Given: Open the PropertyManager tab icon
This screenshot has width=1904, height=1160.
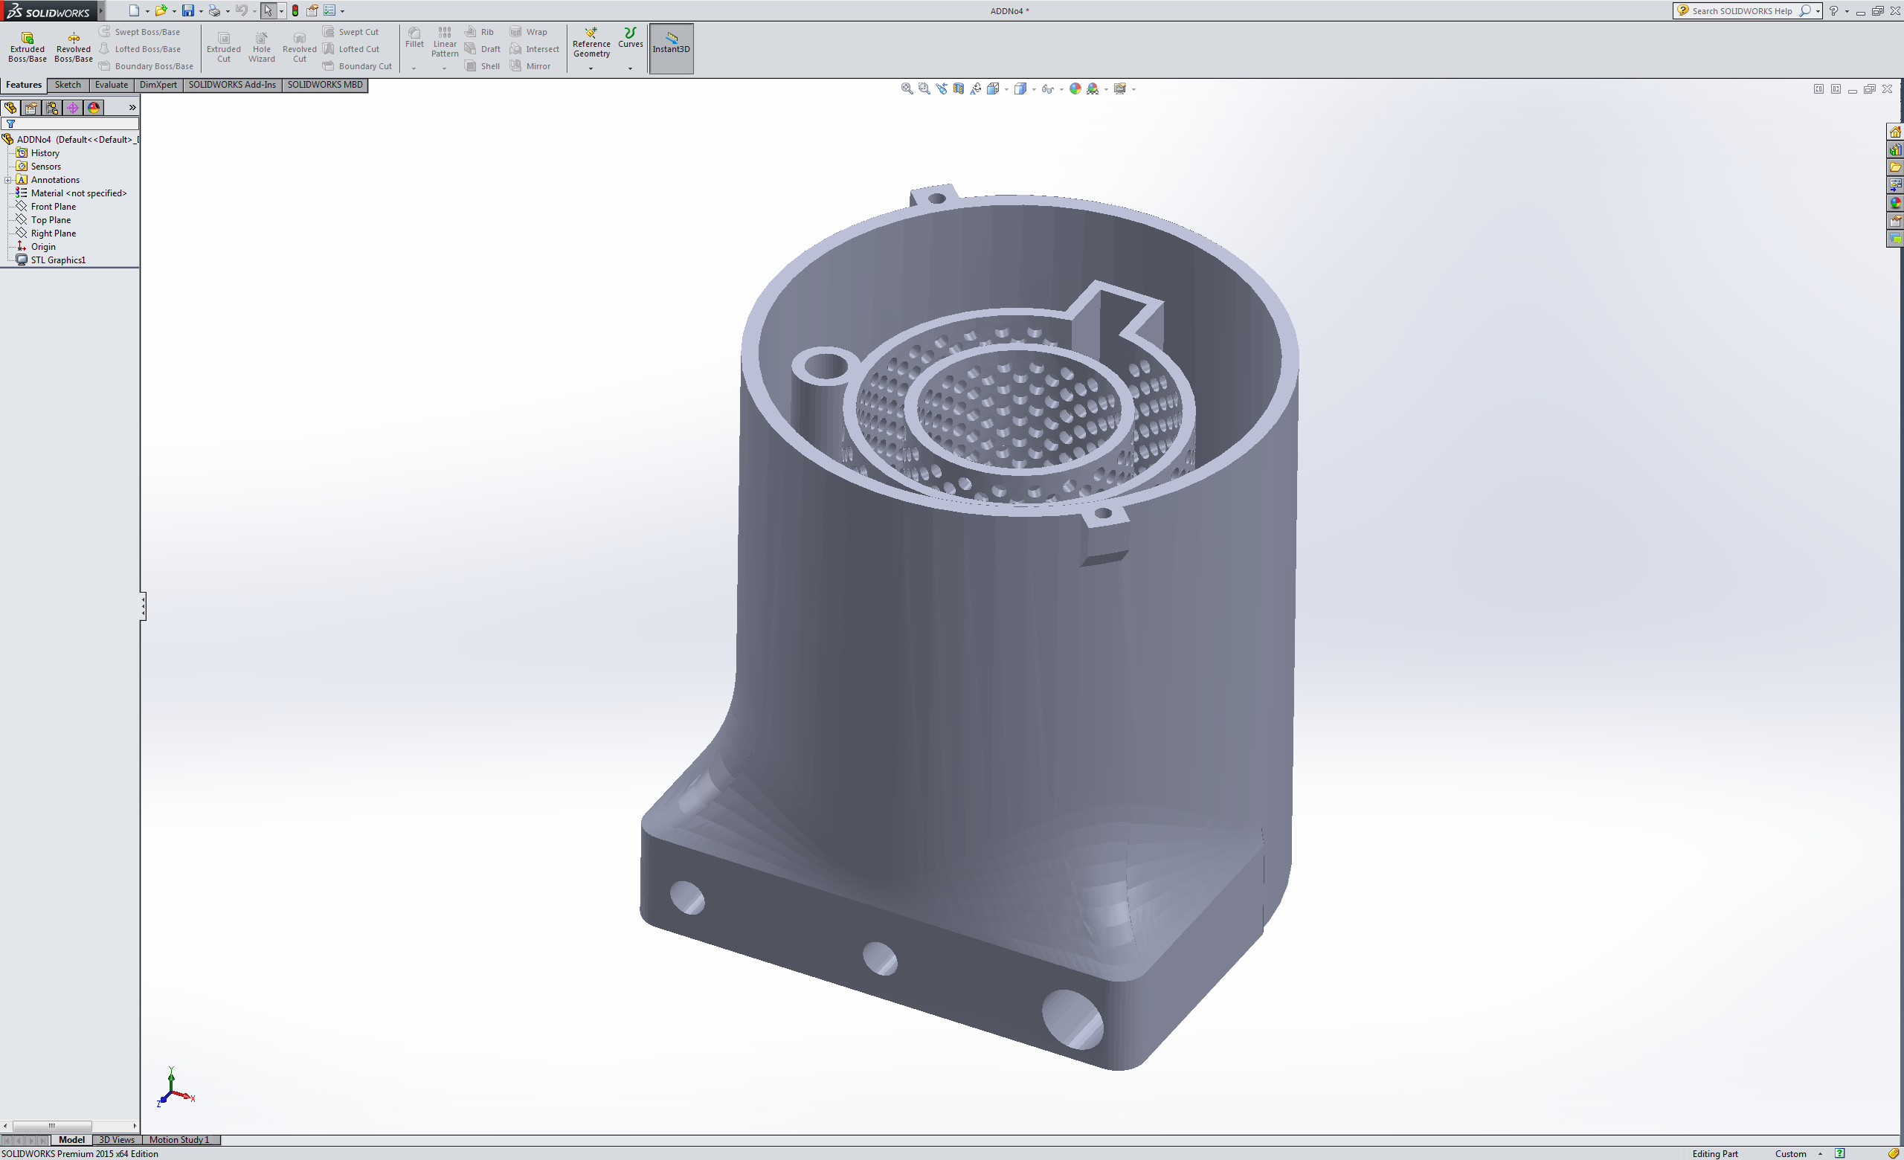Looking at the screenshot, I should 31,107.
